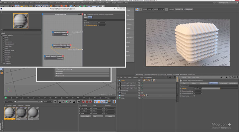Viewport: 239px width, 132px height.
Task: Click the Arnold Sky object icon
Action: pos(119,90)
